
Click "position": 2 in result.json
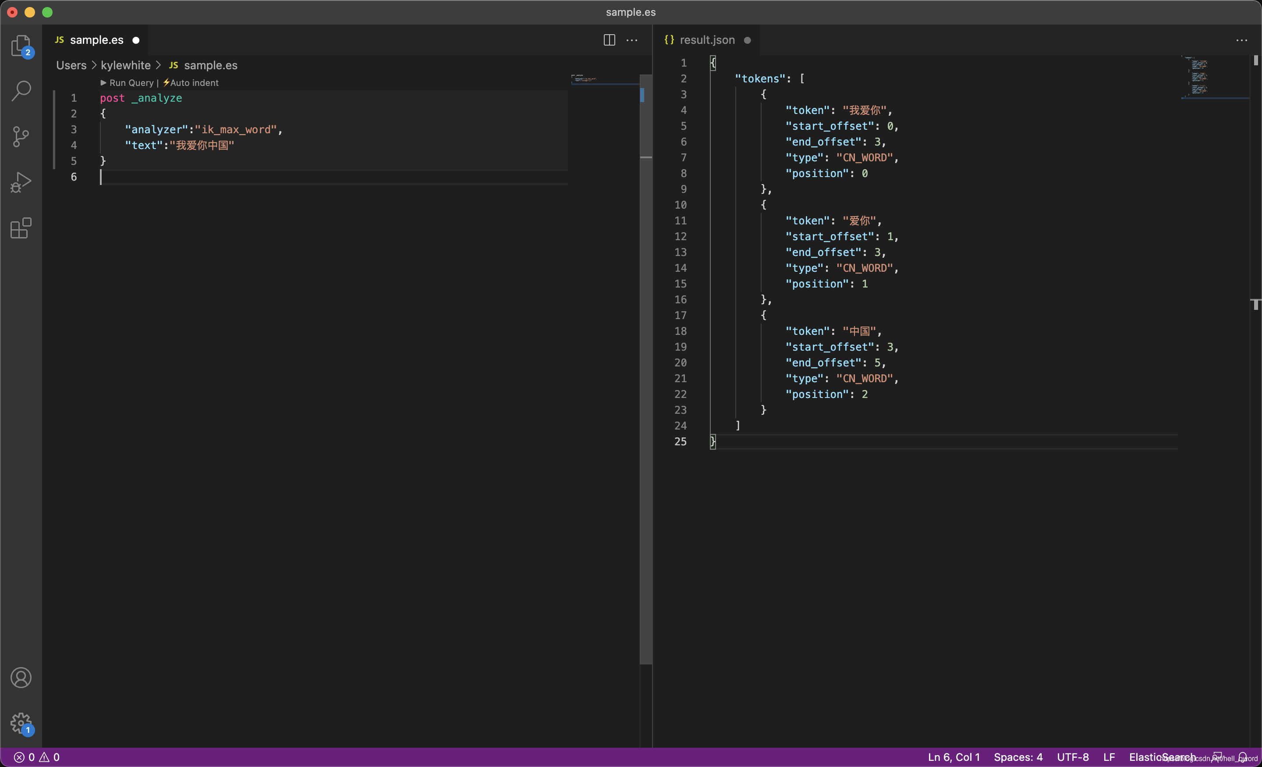(x=826, y=394)
